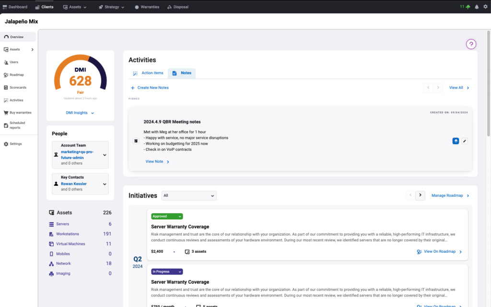491x307 pixels.
Task: Click the page vertical scrollbar
Action: pyautogui.click(x=489, y=83)
